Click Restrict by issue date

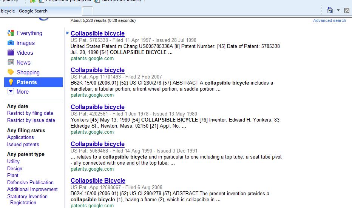[31, 120]
